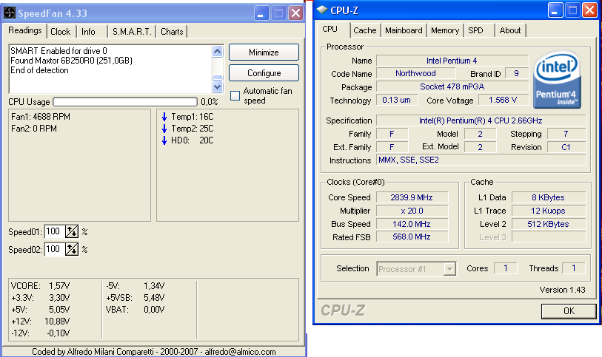
Task: Switch to SpeedFan Clock tab
Action: point(61,32)
